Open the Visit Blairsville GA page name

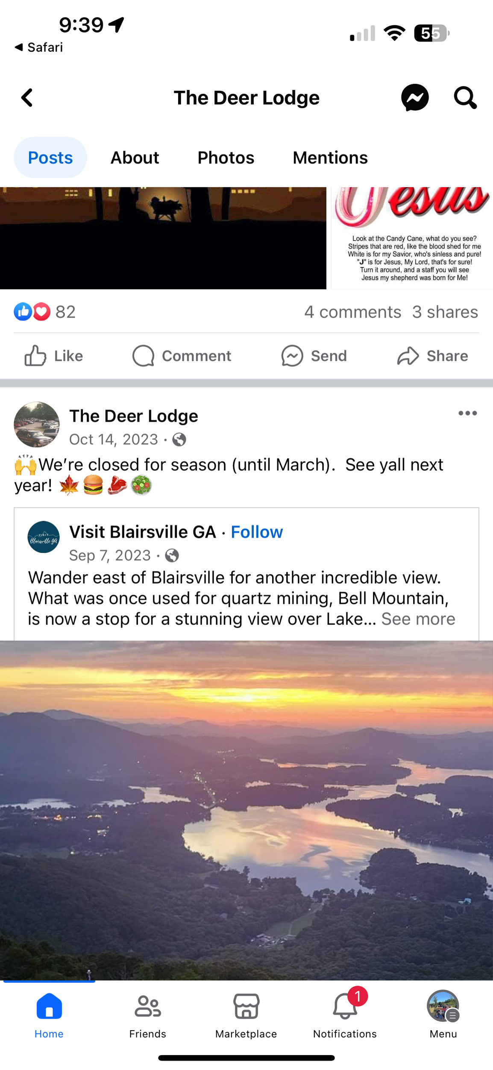tap(142, 532)
